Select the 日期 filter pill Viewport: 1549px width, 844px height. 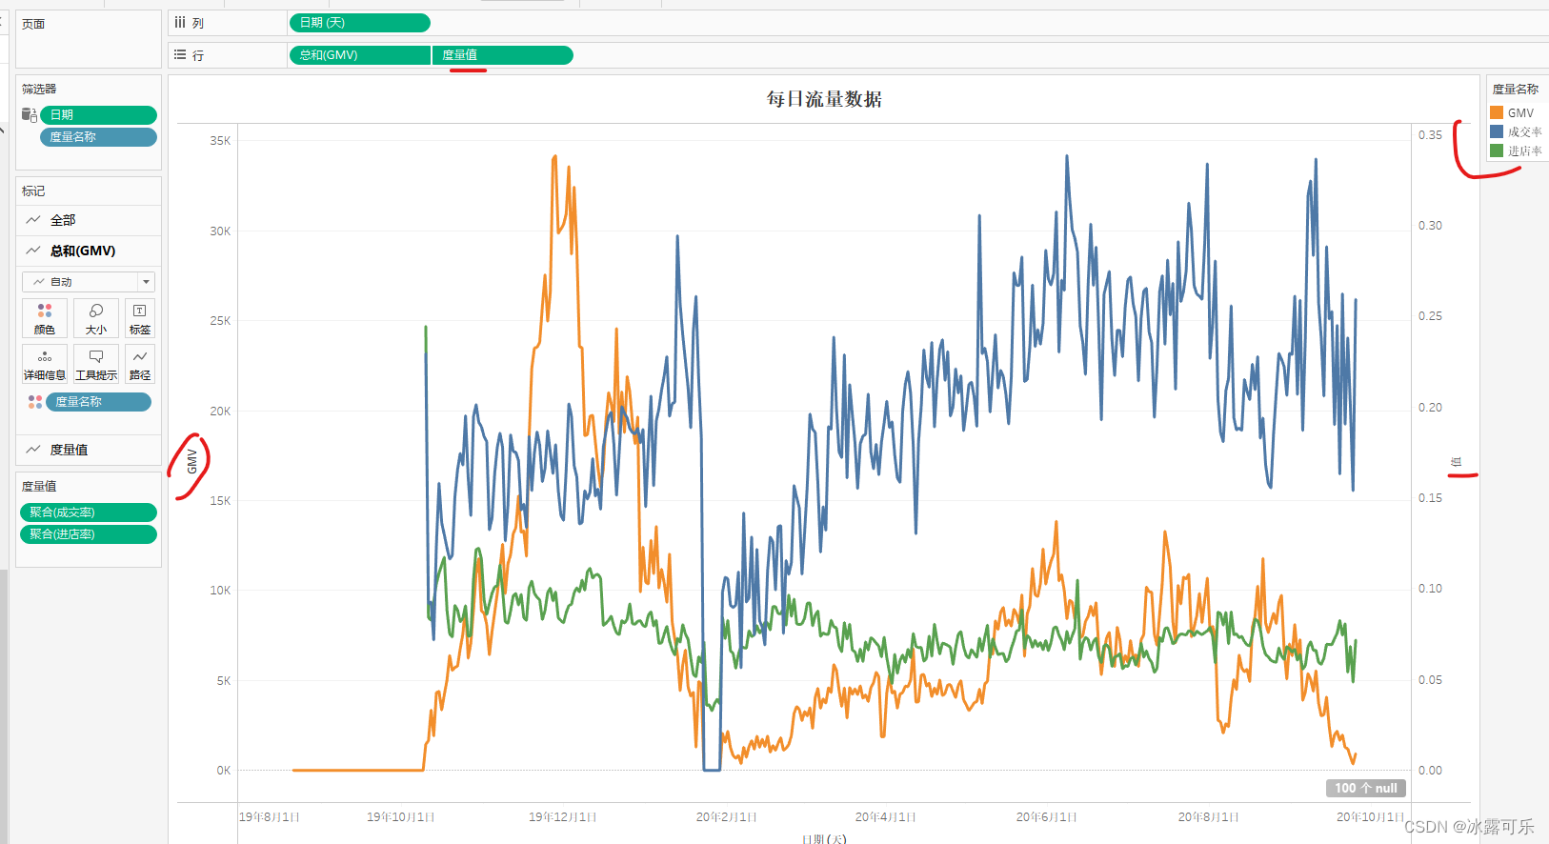98,115
